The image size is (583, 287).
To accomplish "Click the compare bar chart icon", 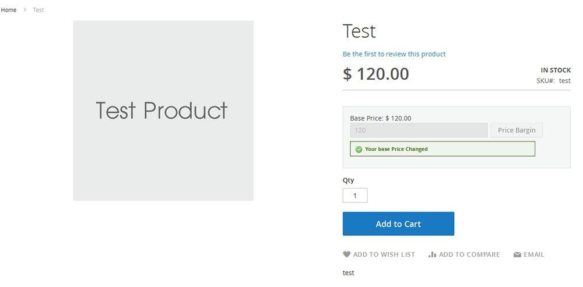I will (x=432, y=254).
